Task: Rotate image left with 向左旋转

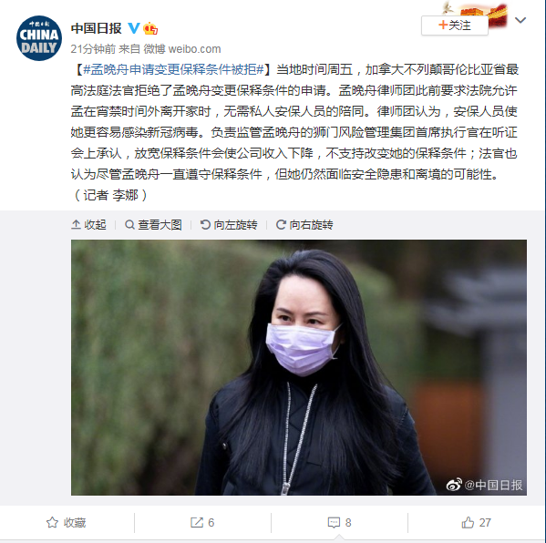Action: pos(229,225)
